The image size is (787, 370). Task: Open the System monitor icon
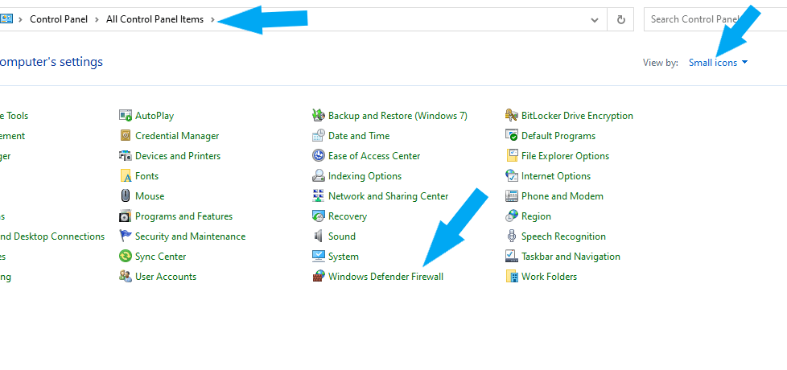click(318, 257)
